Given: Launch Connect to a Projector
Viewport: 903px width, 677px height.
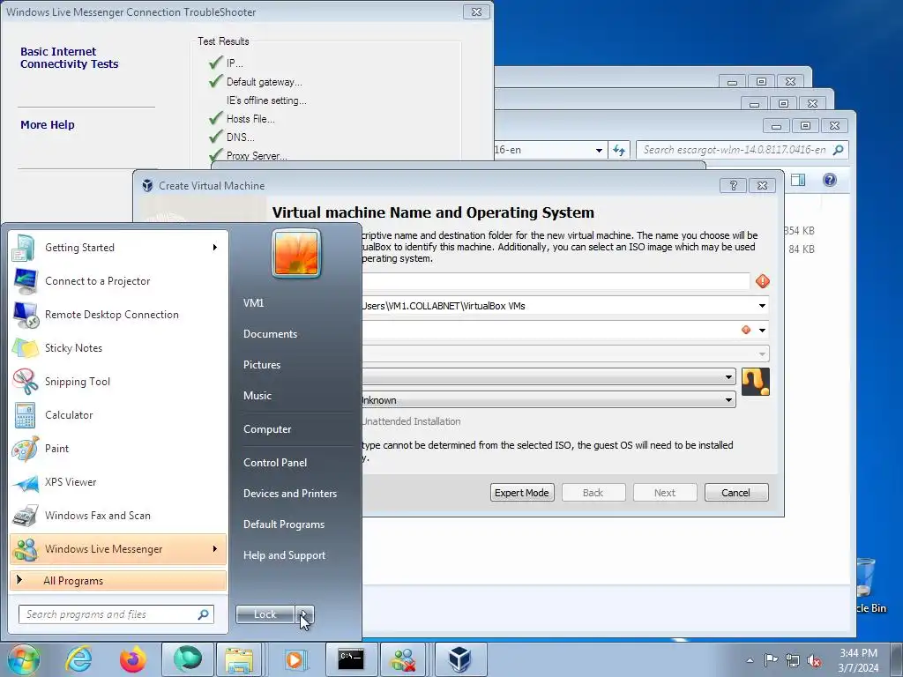Looking at the screenshot, I should click(x=118, y=281).
